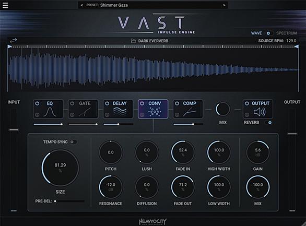Click the OUTPUT module speaker icon
306x226 pixels.
point(260,112)
